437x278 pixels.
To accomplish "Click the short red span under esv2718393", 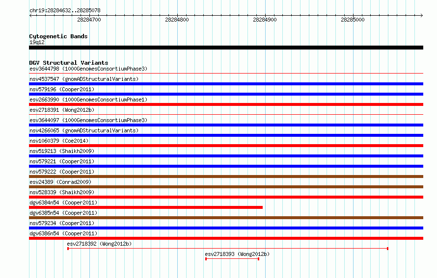I will click(x=232, y=259).
